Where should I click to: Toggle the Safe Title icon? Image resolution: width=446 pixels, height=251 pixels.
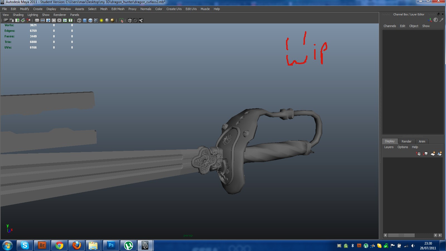coord(70,20)
